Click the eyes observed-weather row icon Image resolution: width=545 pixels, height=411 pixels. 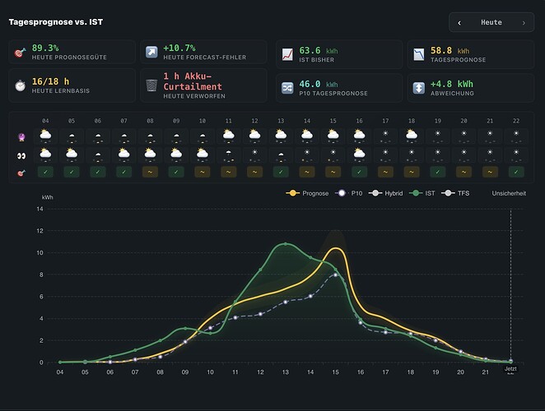tap(21, 156)
